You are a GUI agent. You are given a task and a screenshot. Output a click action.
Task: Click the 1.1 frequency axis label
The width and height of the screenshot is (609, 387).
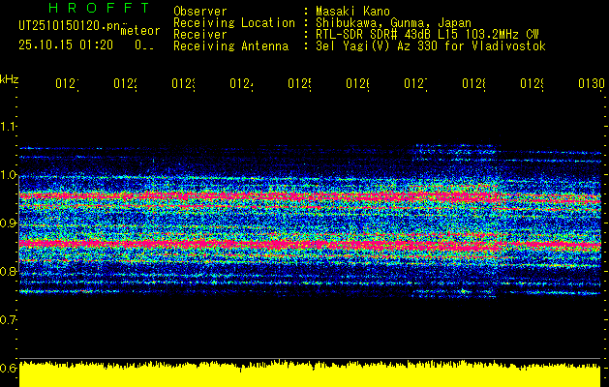8,126
